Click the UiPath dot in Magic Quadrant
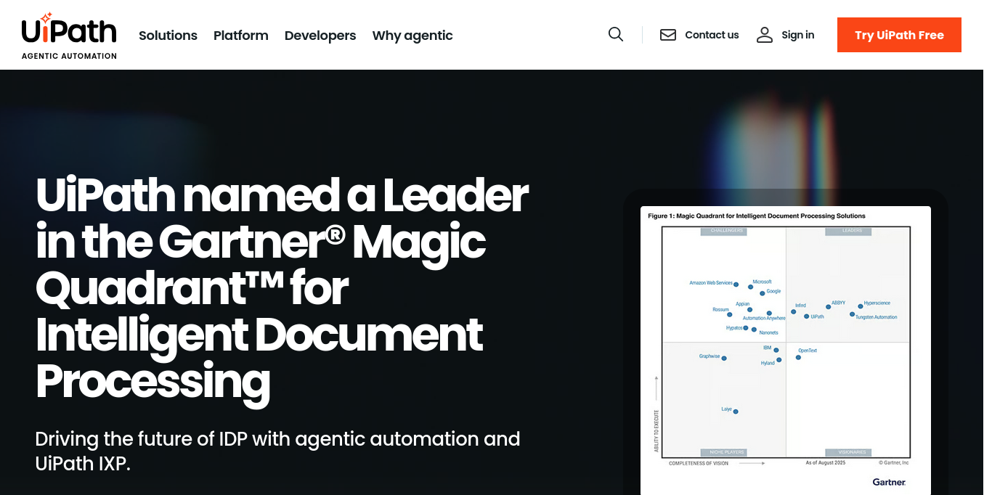This screenshot has height=495, width=992. [806, 316]
